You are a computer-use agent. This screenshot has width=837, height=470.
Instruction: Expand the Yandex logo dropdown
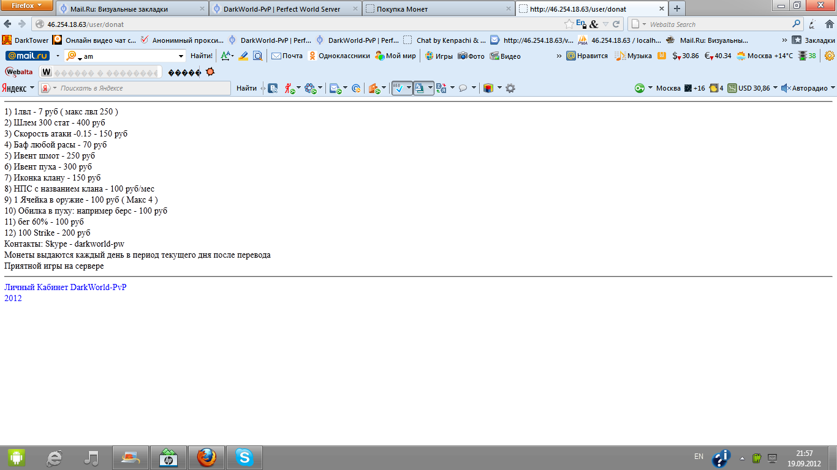[x=32, y=88]
